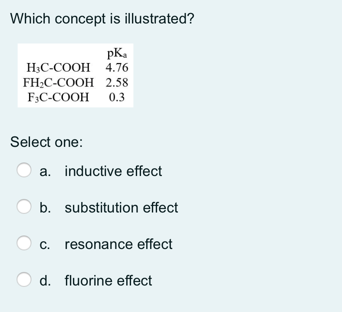Click the F3C-COOH formula in the table
The width and height of the screenshot is (342, 312).
(58, 97)
